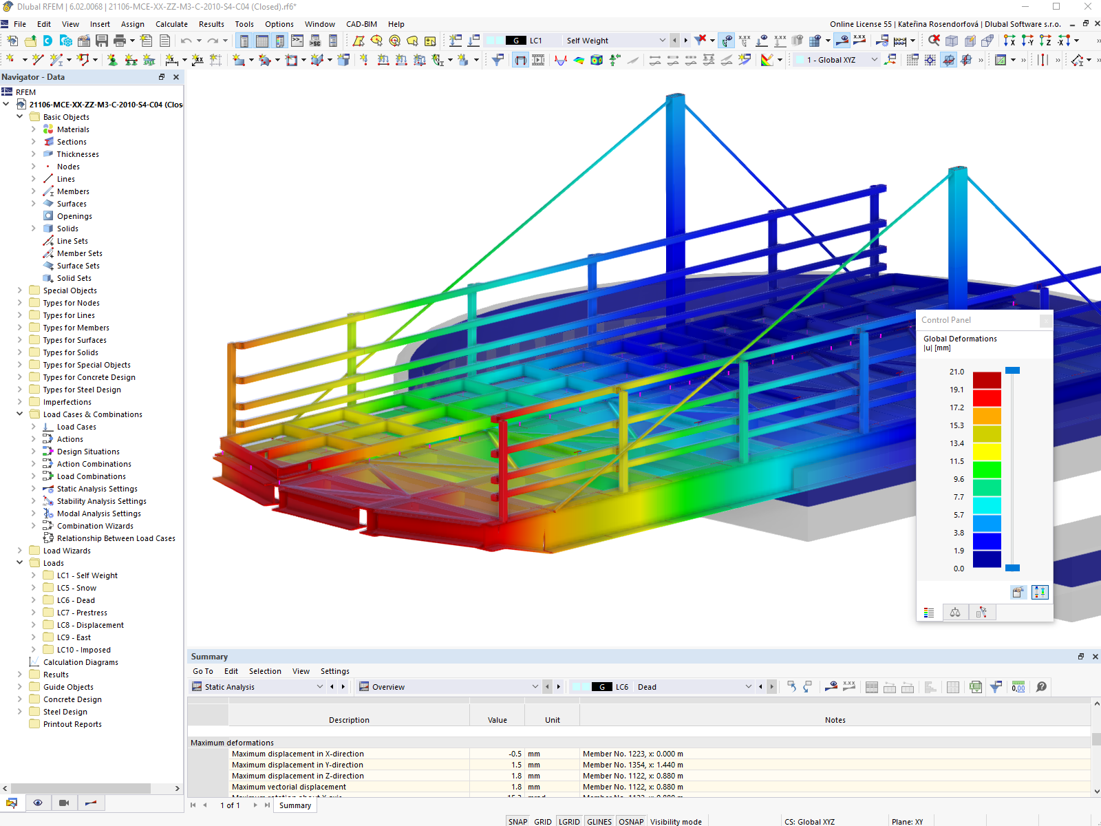Click the new surface tool icon

coord(238,60)
